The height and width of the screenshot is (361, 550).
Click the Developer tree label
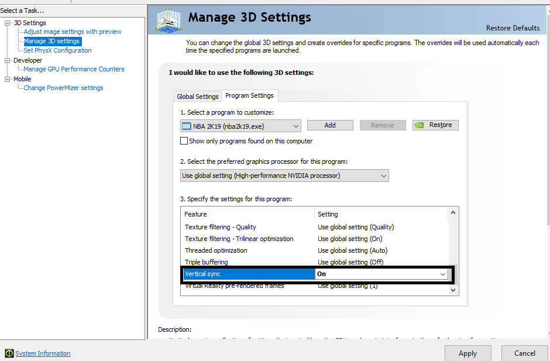27,60
